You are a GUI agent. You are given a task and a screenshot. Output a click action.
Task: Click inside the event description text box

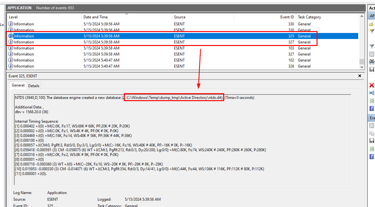[x=183, y=140]
